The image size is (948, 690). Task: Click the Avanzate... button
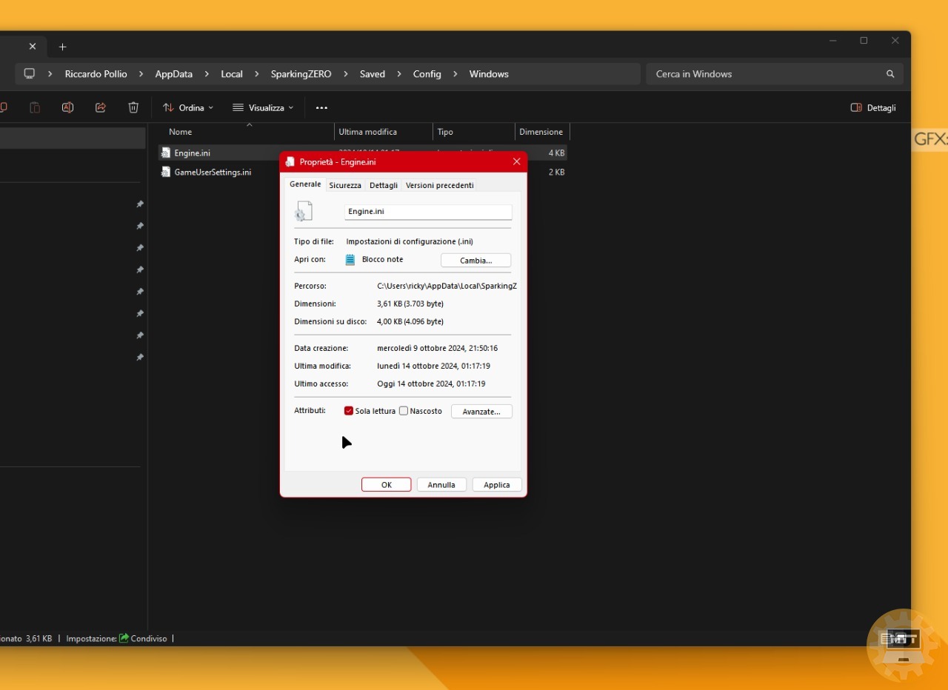point(481,412)
